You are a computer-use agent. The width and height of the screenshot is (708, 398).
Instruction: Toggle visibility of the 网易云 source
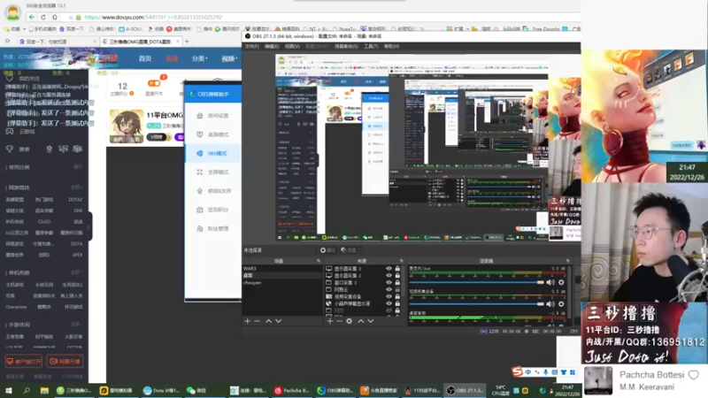click(389, 289)
